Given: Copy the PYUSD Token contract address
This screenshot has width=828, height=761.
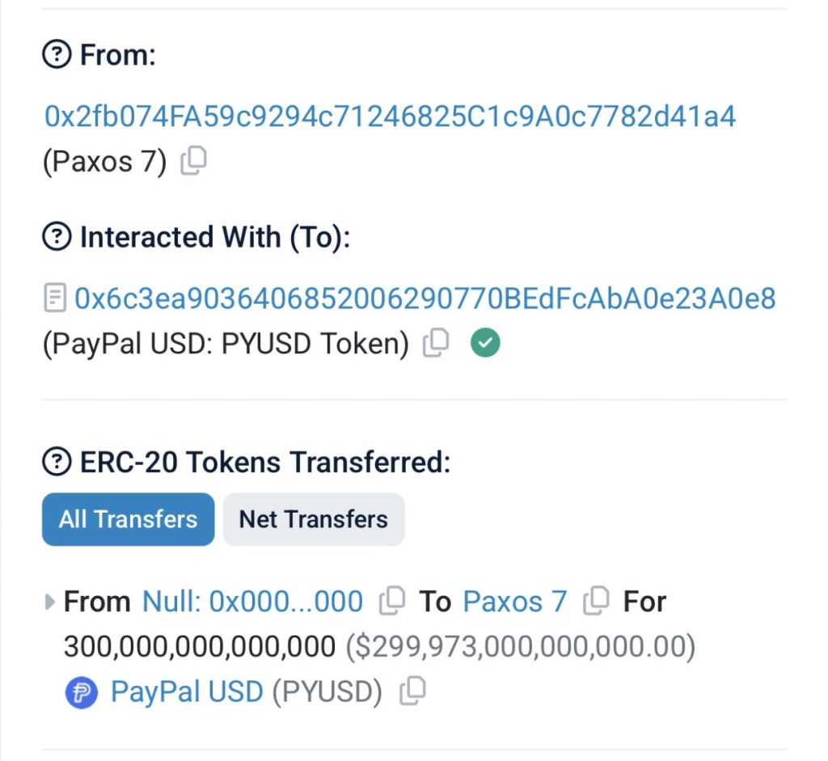Looking at the screenshot, I should pyautogui.click(x=435, y=342).
